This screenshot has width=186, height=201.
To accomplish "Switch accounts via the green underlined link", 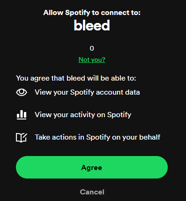I will point(92,60).
